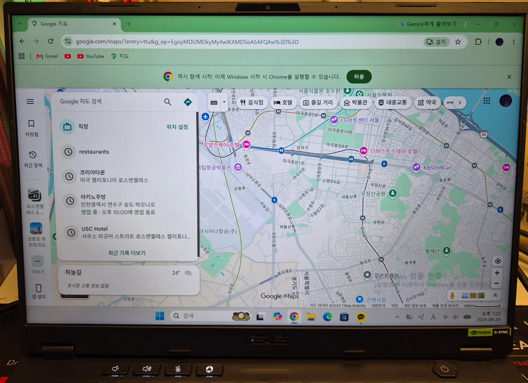Zoom out with the minus button
Image resolution: width=528 pixels, height=383 pixels.
[497, 283]
